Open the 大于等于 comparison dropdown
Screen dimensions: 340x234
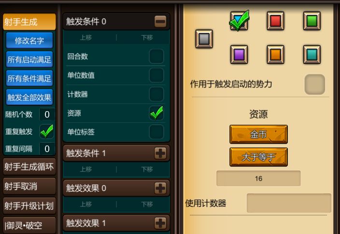[258, 157]
